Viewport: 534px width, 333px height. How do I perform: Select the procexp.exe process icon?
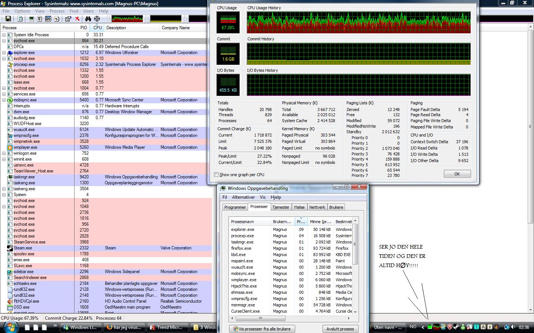click(x=10, y=64)
